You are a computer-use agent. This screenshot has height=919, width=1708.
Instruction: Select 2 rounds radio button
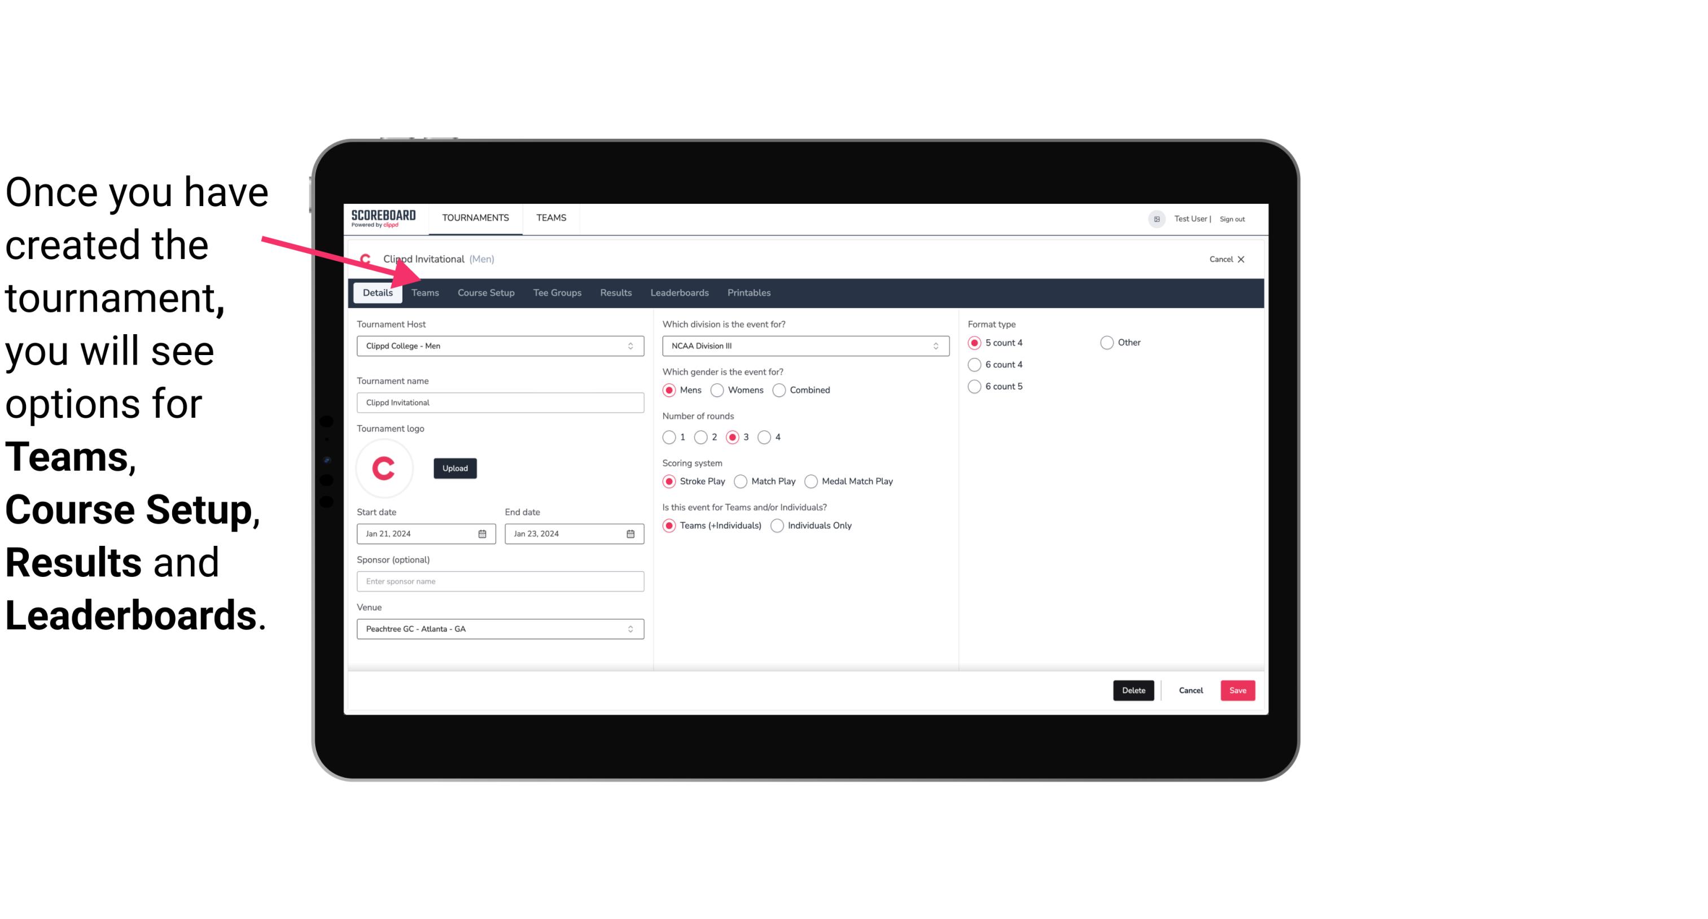point(702,437)
